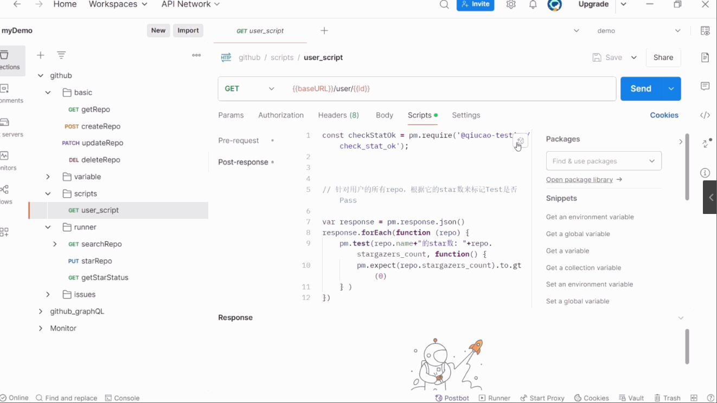Expand the github_graphQL collection
The height and width of the screenshot is (403, 717).
pyautogui.click(x=41, y=311)
